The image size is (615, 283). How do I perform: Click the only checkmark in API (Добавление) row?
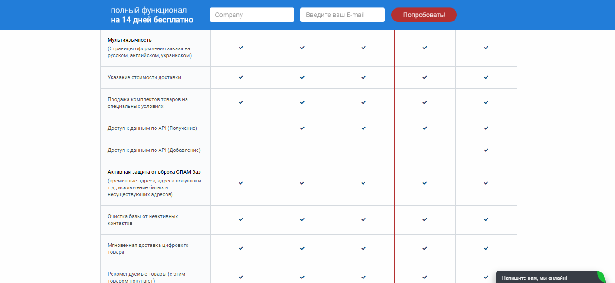pyautogui.click(x=486, y=150)
